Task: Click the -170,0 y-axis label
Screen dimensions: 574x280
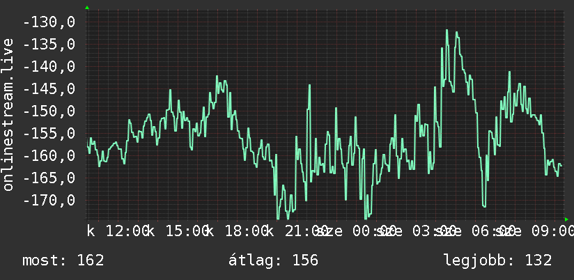Action: 49,201
